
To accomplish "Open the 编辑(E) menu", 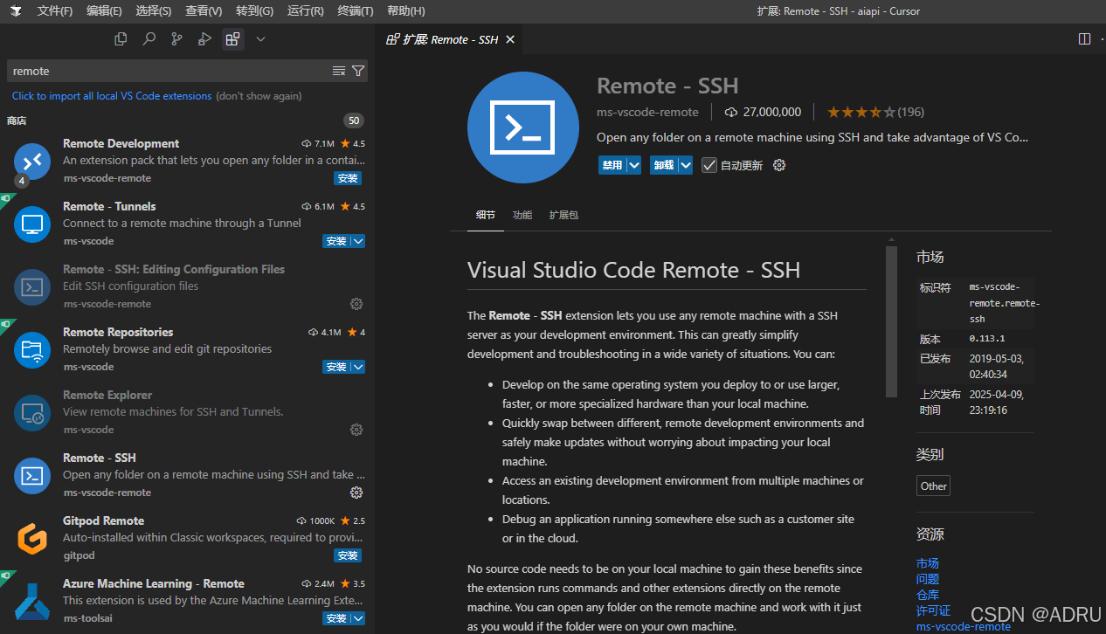I will click(x=104, y=11).
